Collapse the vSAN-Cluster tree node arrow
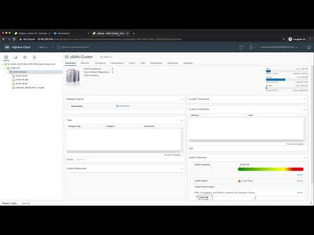Screen dimensions: 314x235 [8, 72]
